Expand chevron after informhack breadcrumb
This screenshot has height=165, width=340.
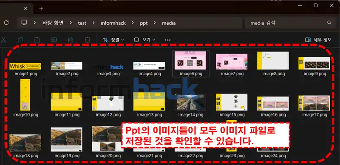(133, 23)
